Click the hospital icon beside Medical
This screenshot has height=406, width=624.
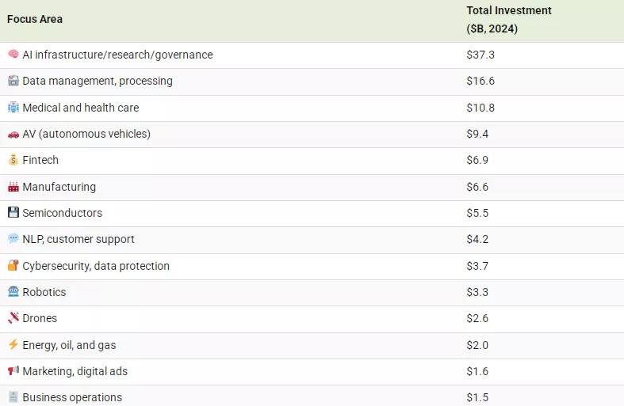pos(13,108)
